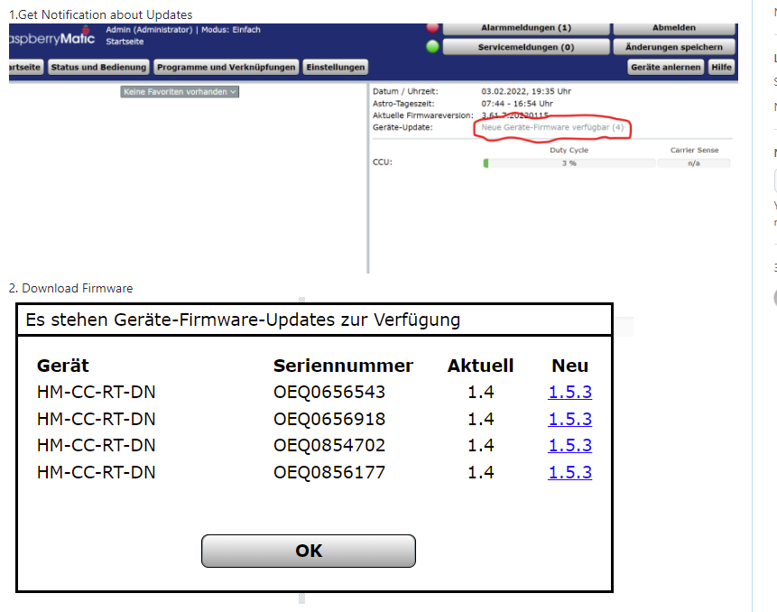Click Aktuelle Firmwareversion label
This screenshot has height=612, width=777.
click(423, 116)
